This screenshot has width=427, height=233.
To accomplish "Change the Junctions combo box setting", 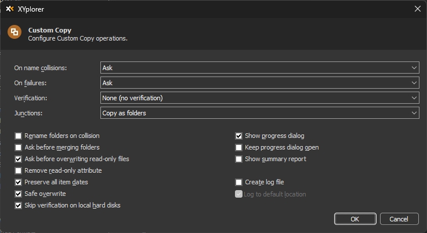I will tap(259, 113).
